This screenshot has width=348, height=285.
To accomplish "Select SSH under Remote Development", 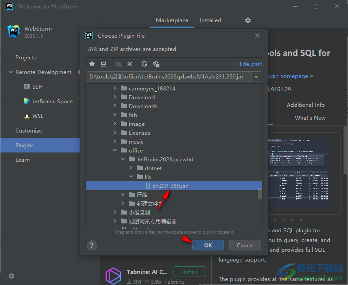I will tap(37, 86).
